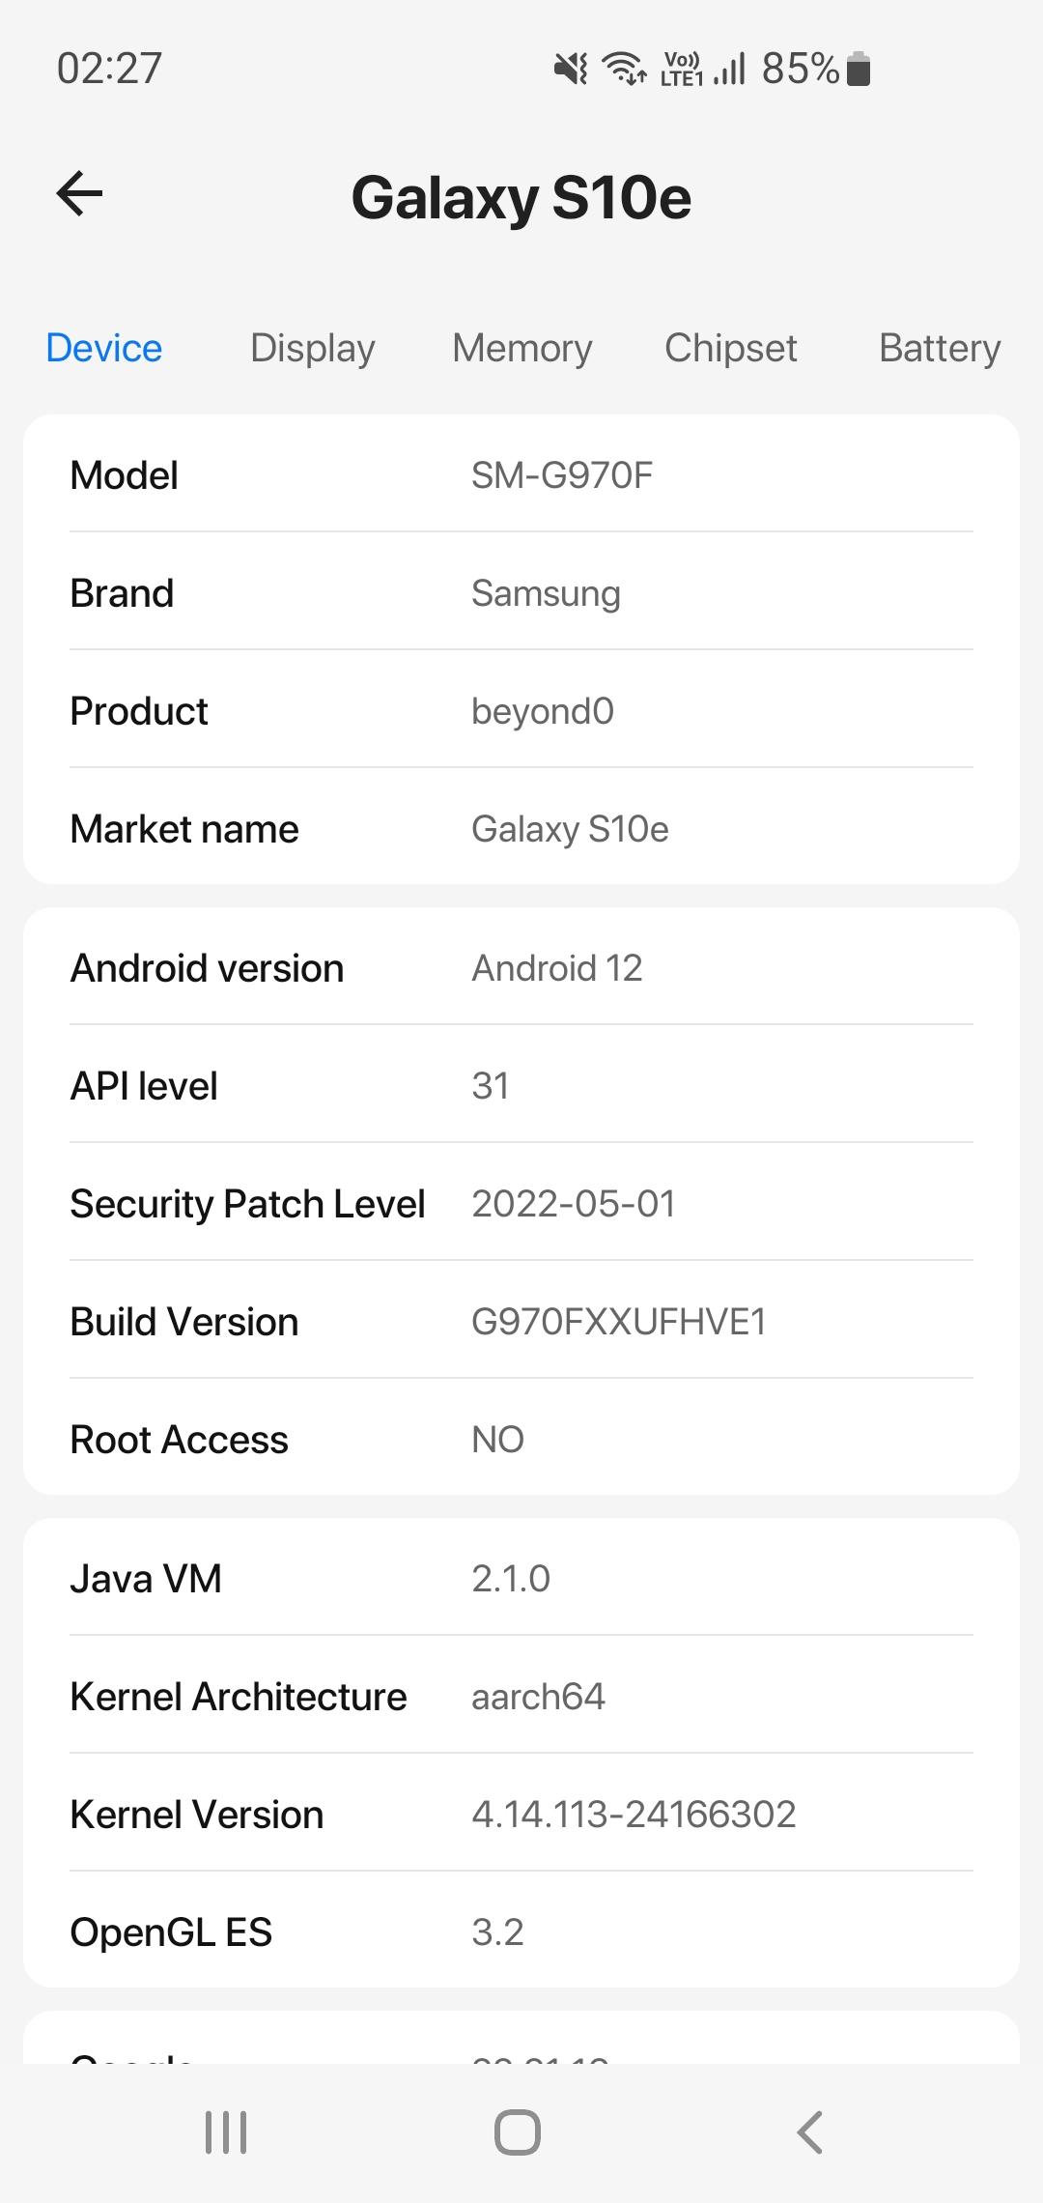Screen dimensions: 1043x2203
Task: Tap the Wi-Fi status icon
Action: (x=624, y=69)
